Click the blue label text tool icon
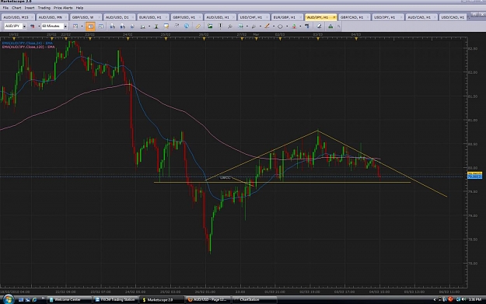The height and width of the screenshot is (304, 486). coord(307,26)
